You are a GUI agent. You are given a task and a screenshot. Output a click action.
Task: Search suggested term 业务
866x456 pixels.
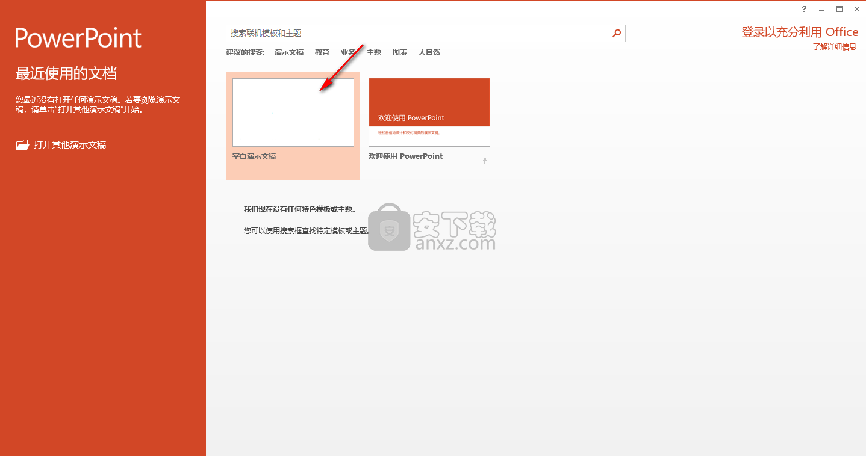coord(348,52)
